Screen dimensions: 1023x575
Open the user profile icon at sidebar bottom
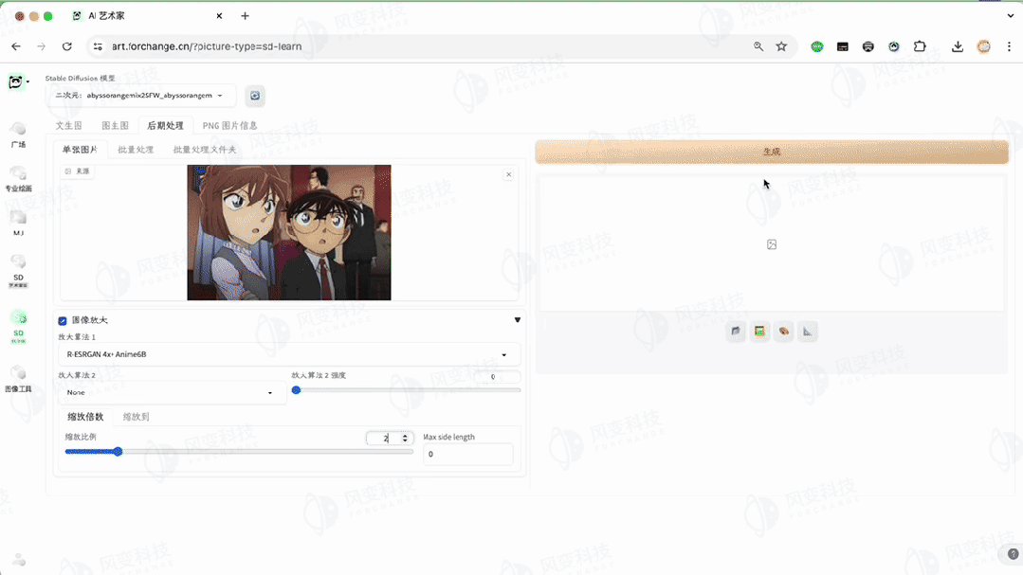pyautogui.click(x=19, y=559)
